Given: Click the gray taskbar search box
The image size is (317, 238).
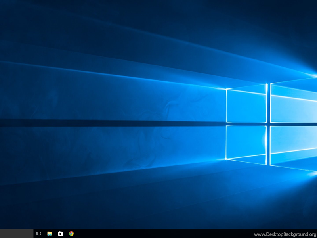Looking at the screenshot, I should [x=17, y=234].
